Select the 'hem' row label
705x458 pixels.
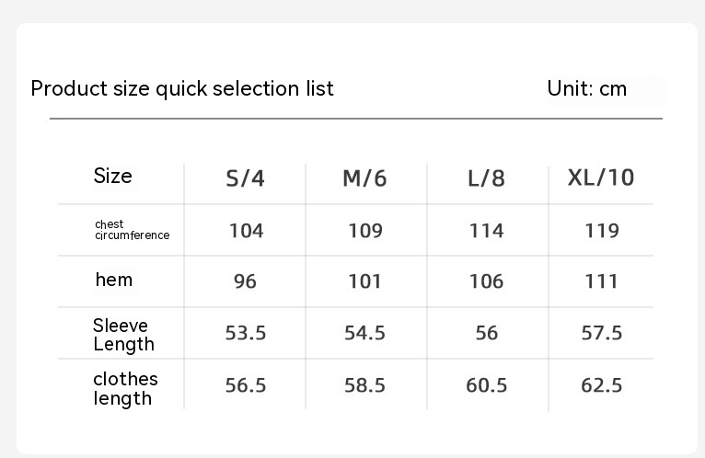[114, 280]
